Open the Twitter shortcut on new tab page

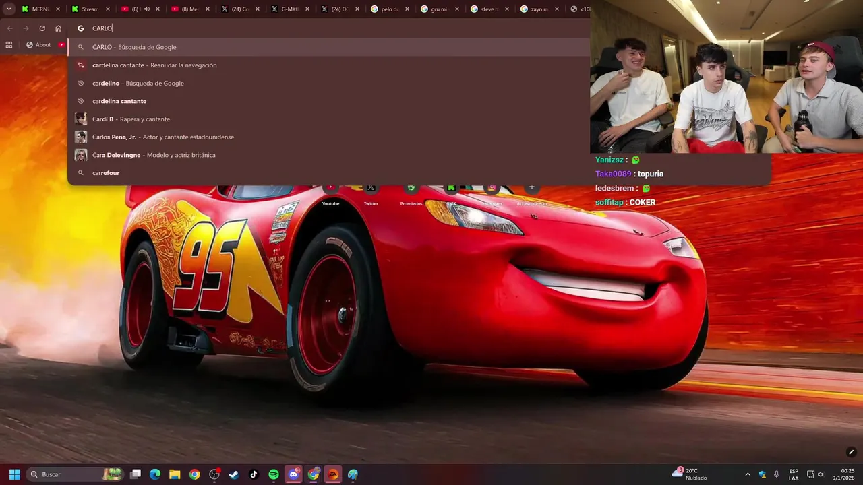(371, 195)
